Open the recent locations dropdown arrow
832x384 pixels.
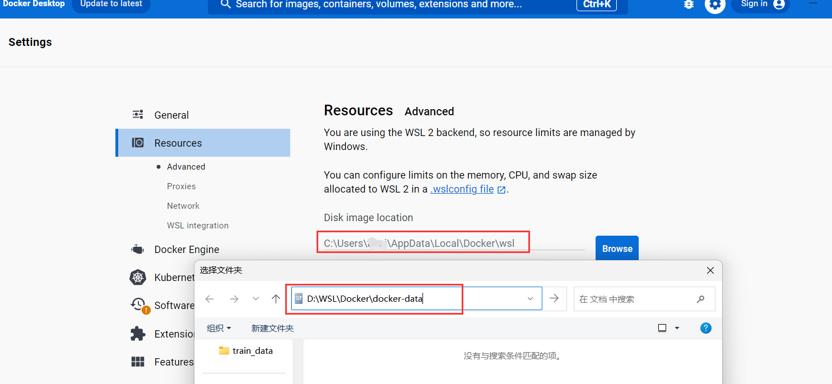point(255,299)
